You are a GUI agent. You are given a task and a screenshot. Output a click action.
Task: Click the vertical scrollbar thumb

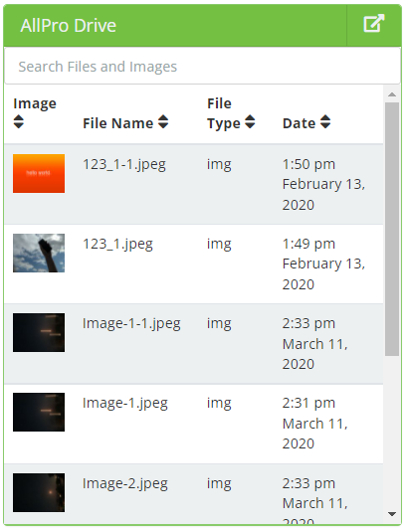point(392,229)
